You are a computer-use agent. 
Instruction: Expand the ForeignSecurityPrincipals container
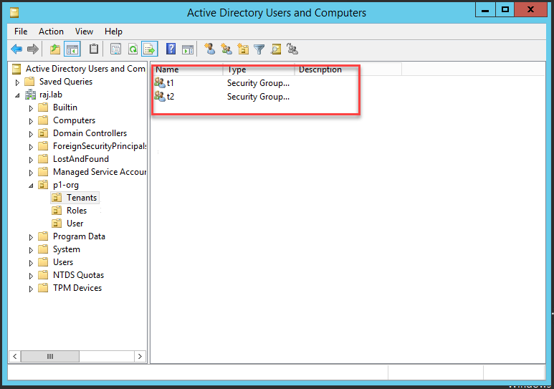pyautogui.click(x=31, y=147)
